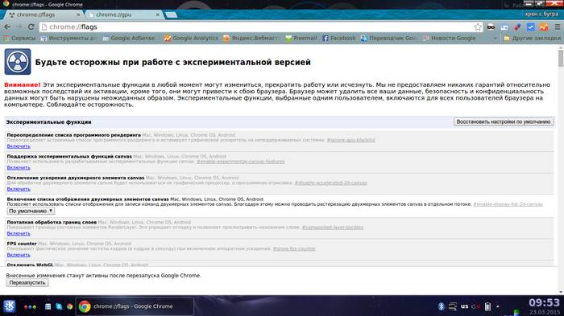Open network connections tray icon

[453, 306]
